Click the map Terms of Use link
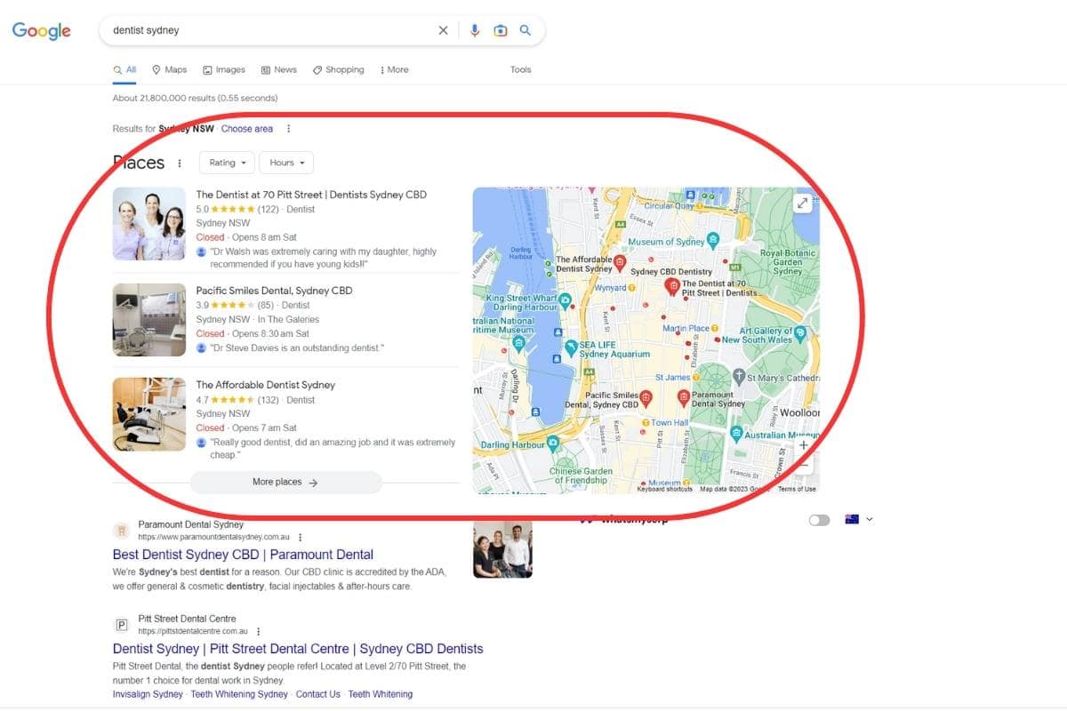 coord(797,489)
